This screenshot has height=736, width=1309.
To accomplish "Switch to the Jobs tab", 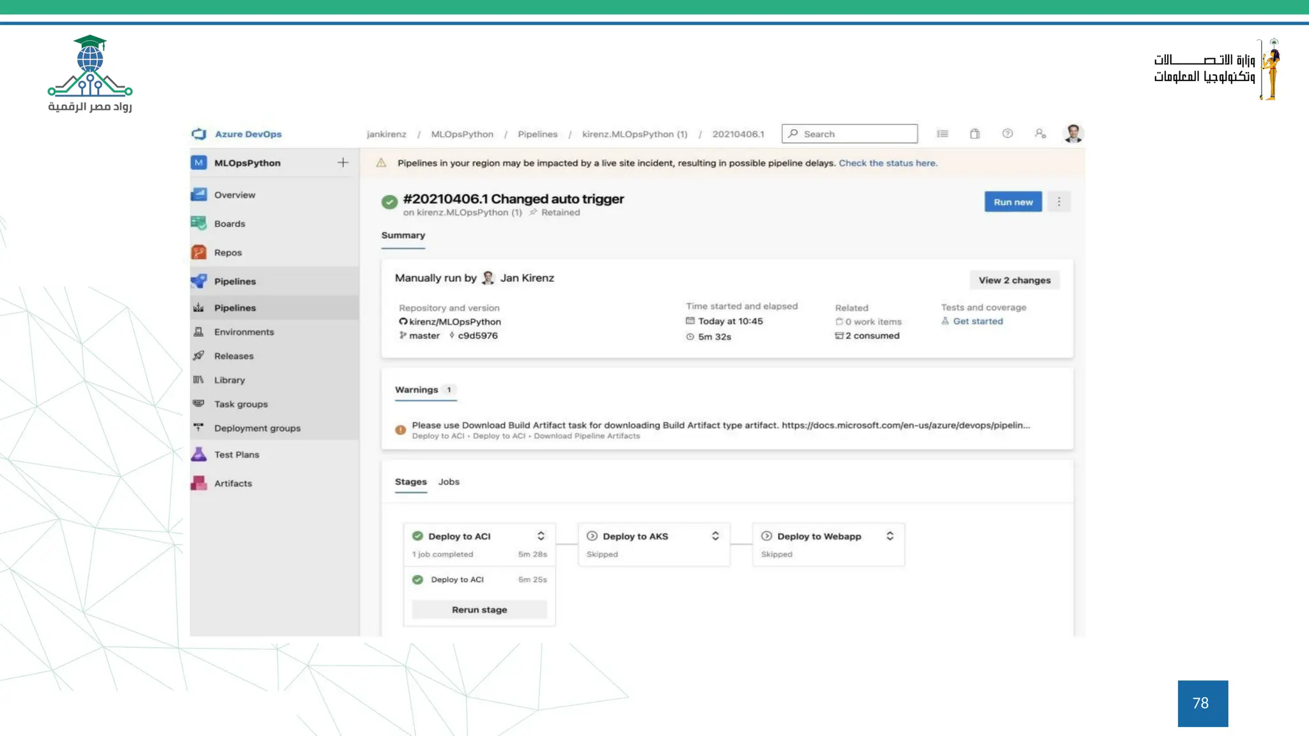I will [x=449, y=482].
